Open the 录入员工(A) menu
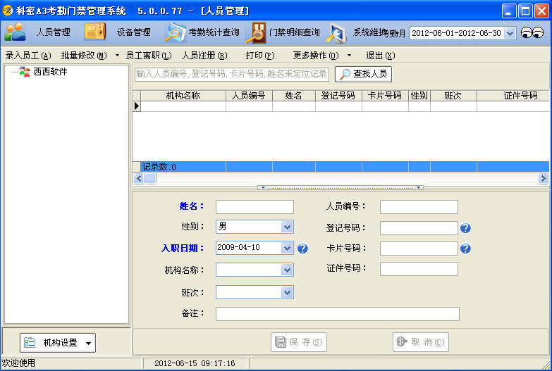 point(28,56)
